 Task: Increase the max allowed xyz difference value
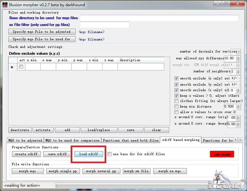point(238,57)
